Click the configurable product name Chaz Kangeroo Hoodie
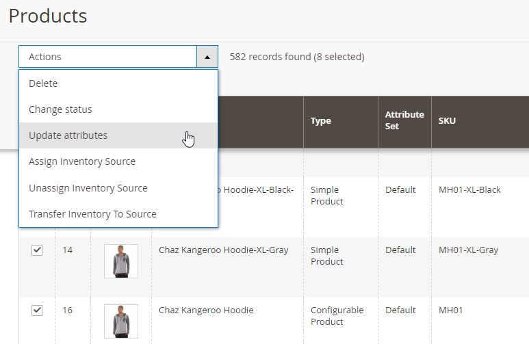 [x=206, y=310]
